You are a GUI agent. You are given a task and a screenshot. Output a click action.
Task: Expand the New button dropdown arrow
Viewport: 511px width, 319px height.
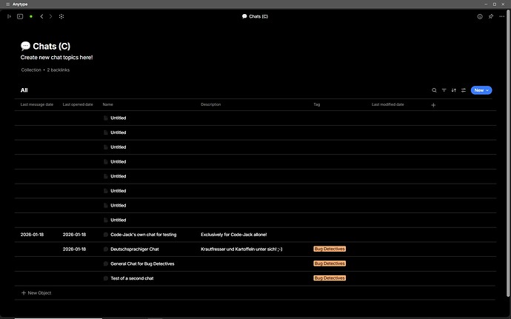point(487,90)
